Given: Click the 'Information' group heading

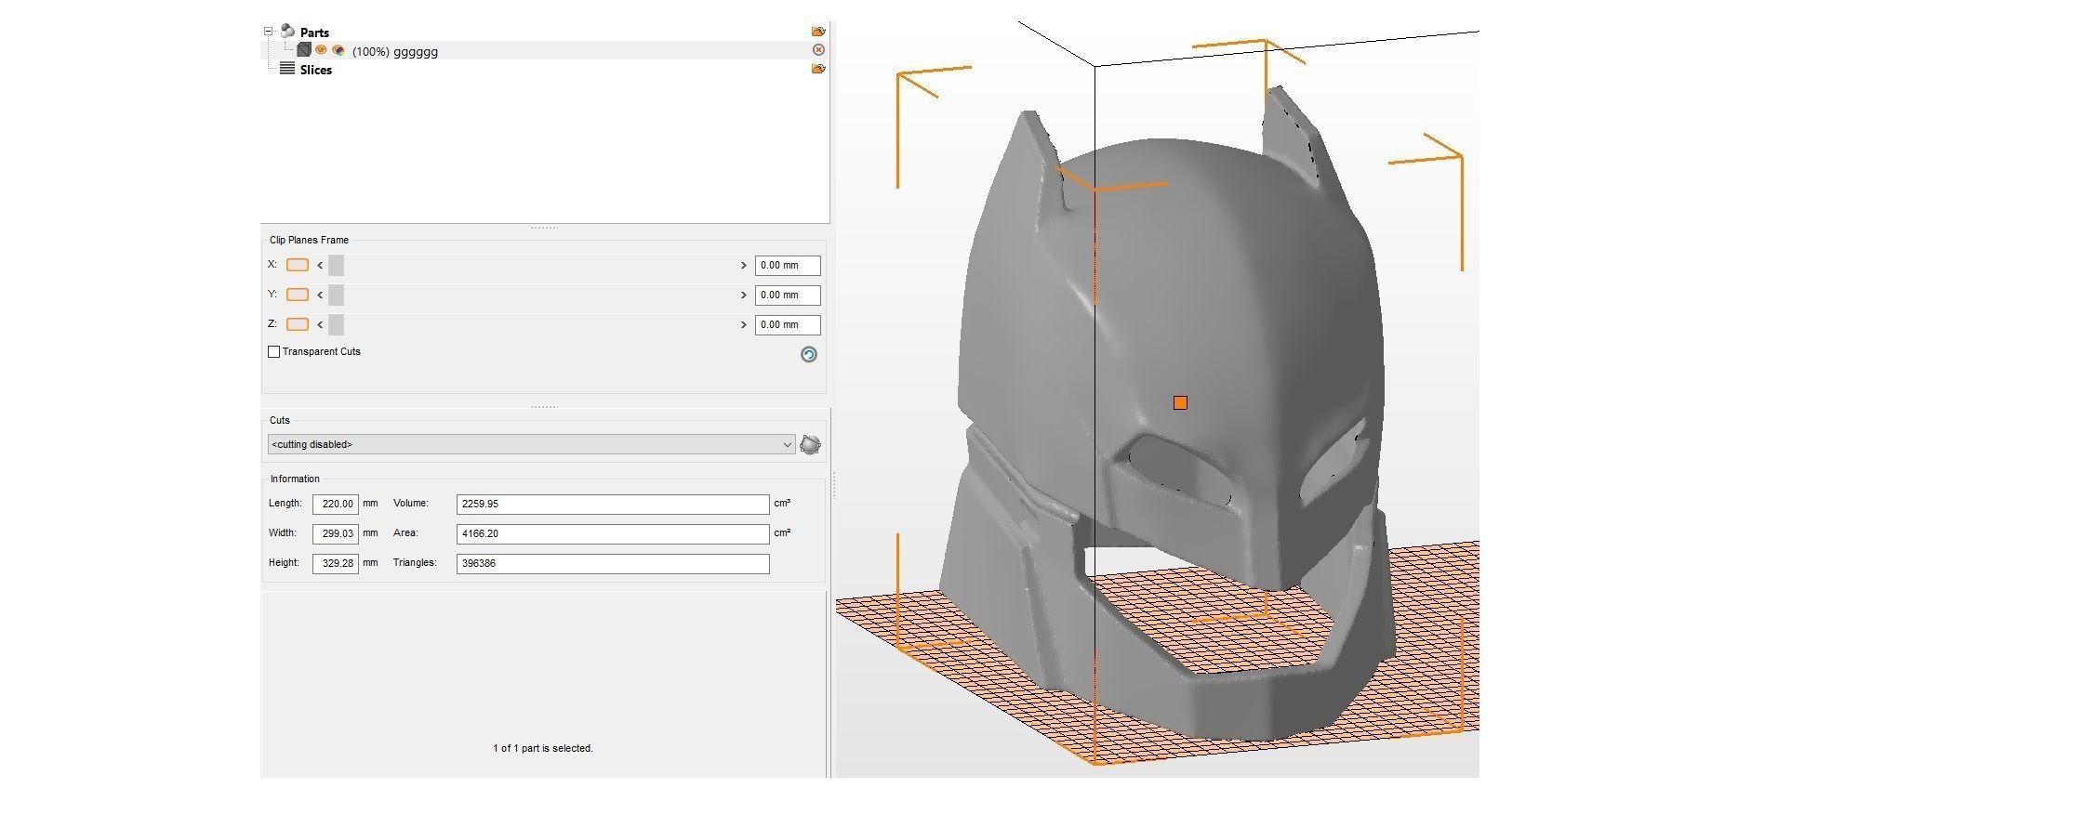Looking at the screenshot, I should click(295, 479).
